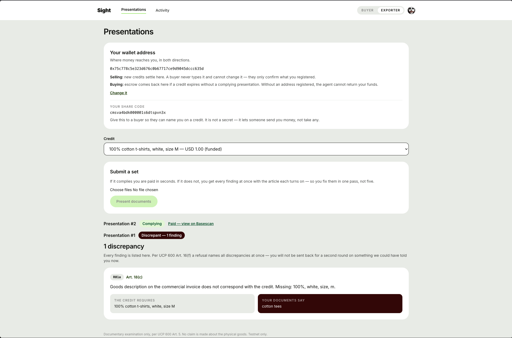Click the R01a rule tag
The width and height of the screenshot is (512, 338).
pyautogui.click(x=117, y=277)
